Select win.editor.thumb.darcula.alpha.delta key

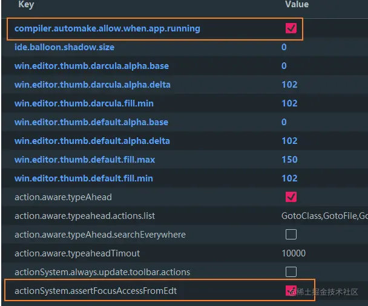(93, 85)
